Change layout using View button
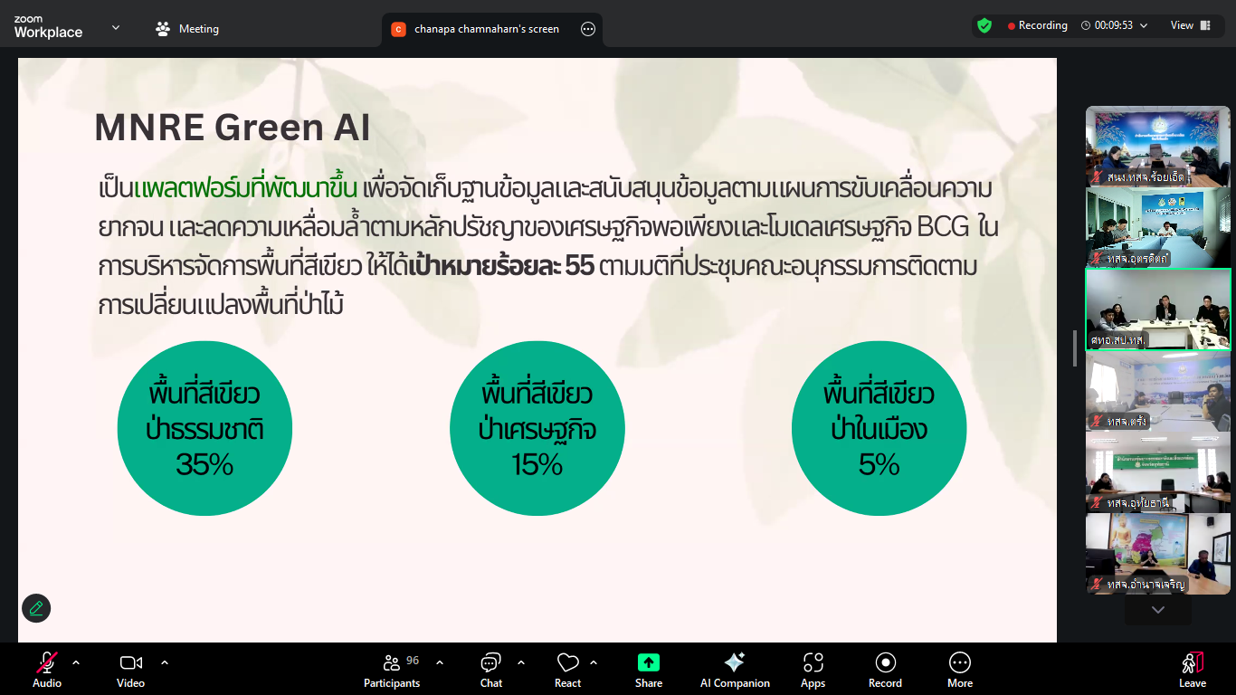 coord(1190,25)
